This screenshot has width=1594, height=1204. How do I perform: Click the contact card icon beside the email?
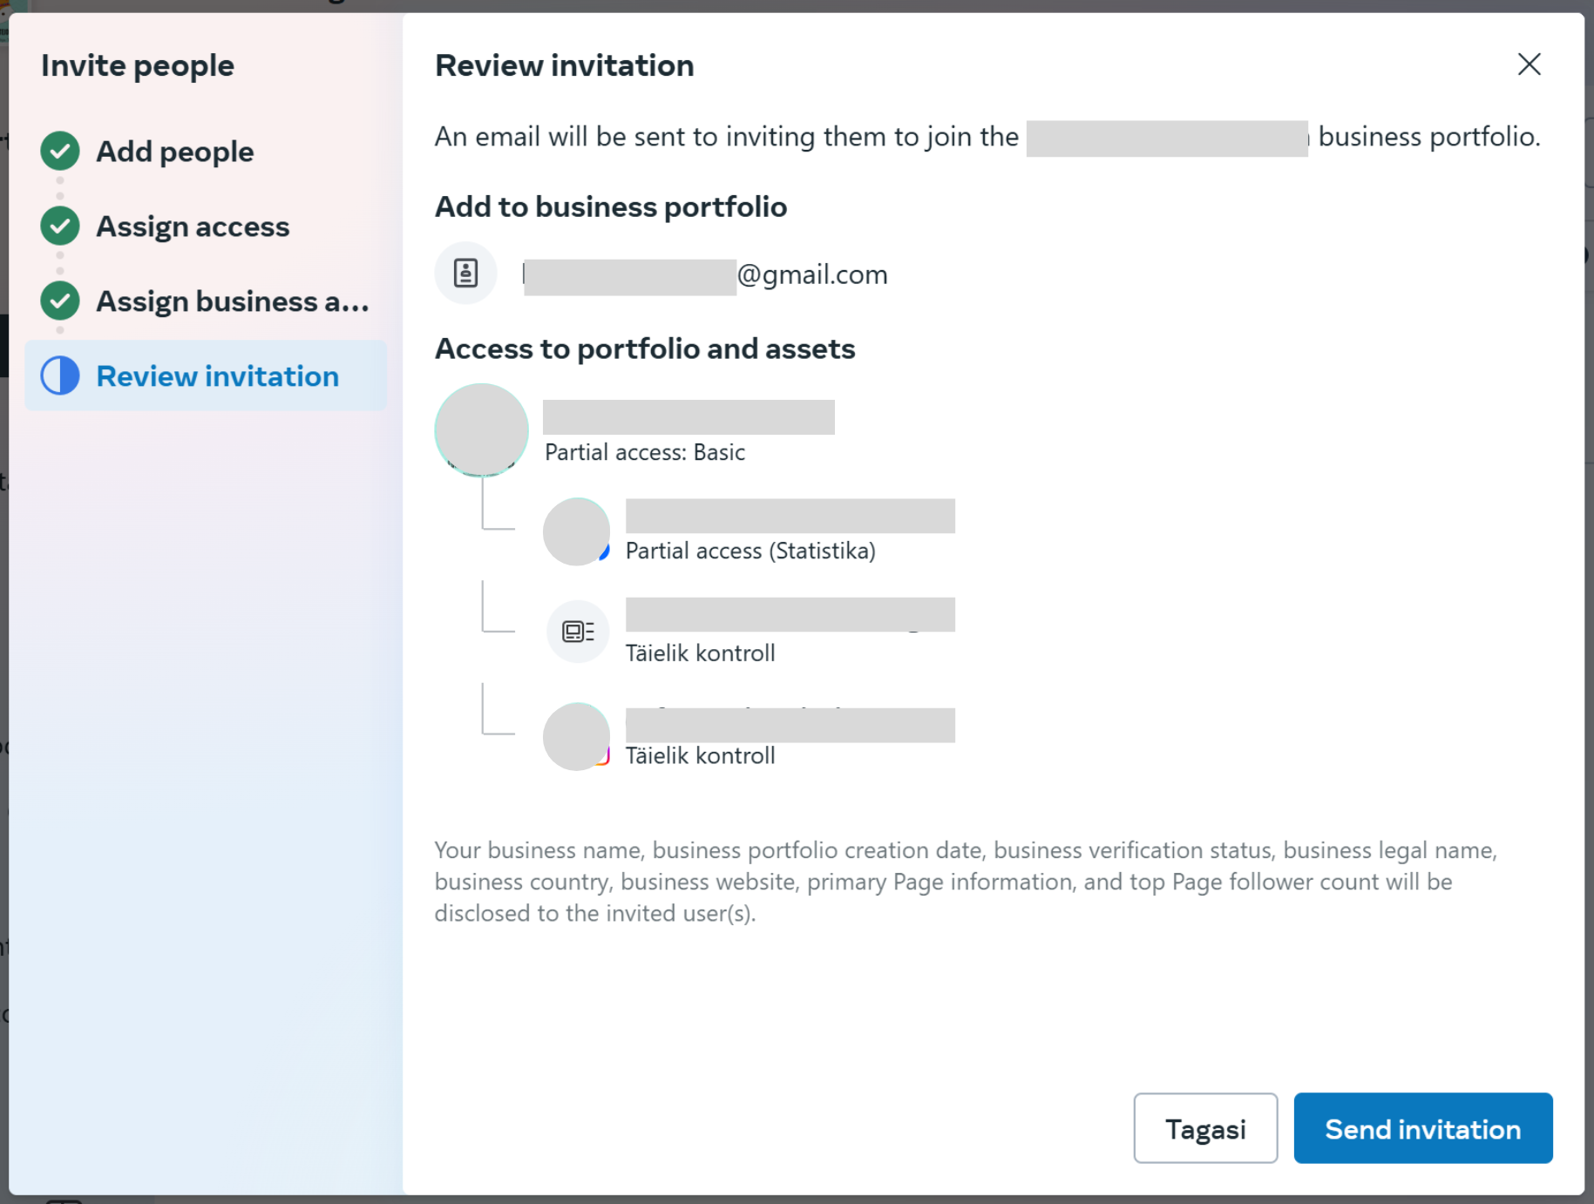466,274
